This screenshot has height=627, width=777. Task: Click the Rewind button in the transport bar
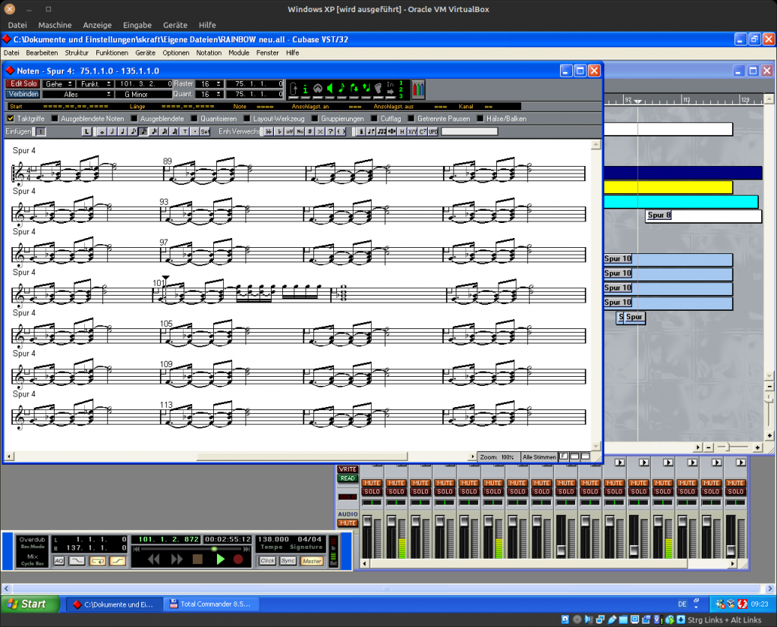pos(154,560)
